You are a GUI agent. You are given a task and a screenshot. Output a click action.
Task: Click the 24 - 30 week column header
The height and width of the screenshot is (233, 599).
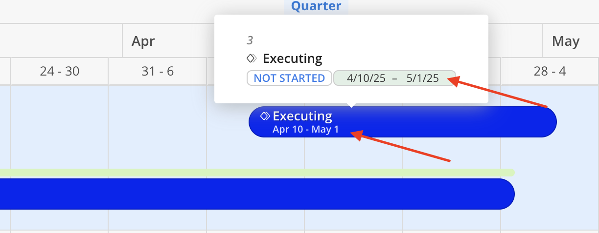(60, 71)
